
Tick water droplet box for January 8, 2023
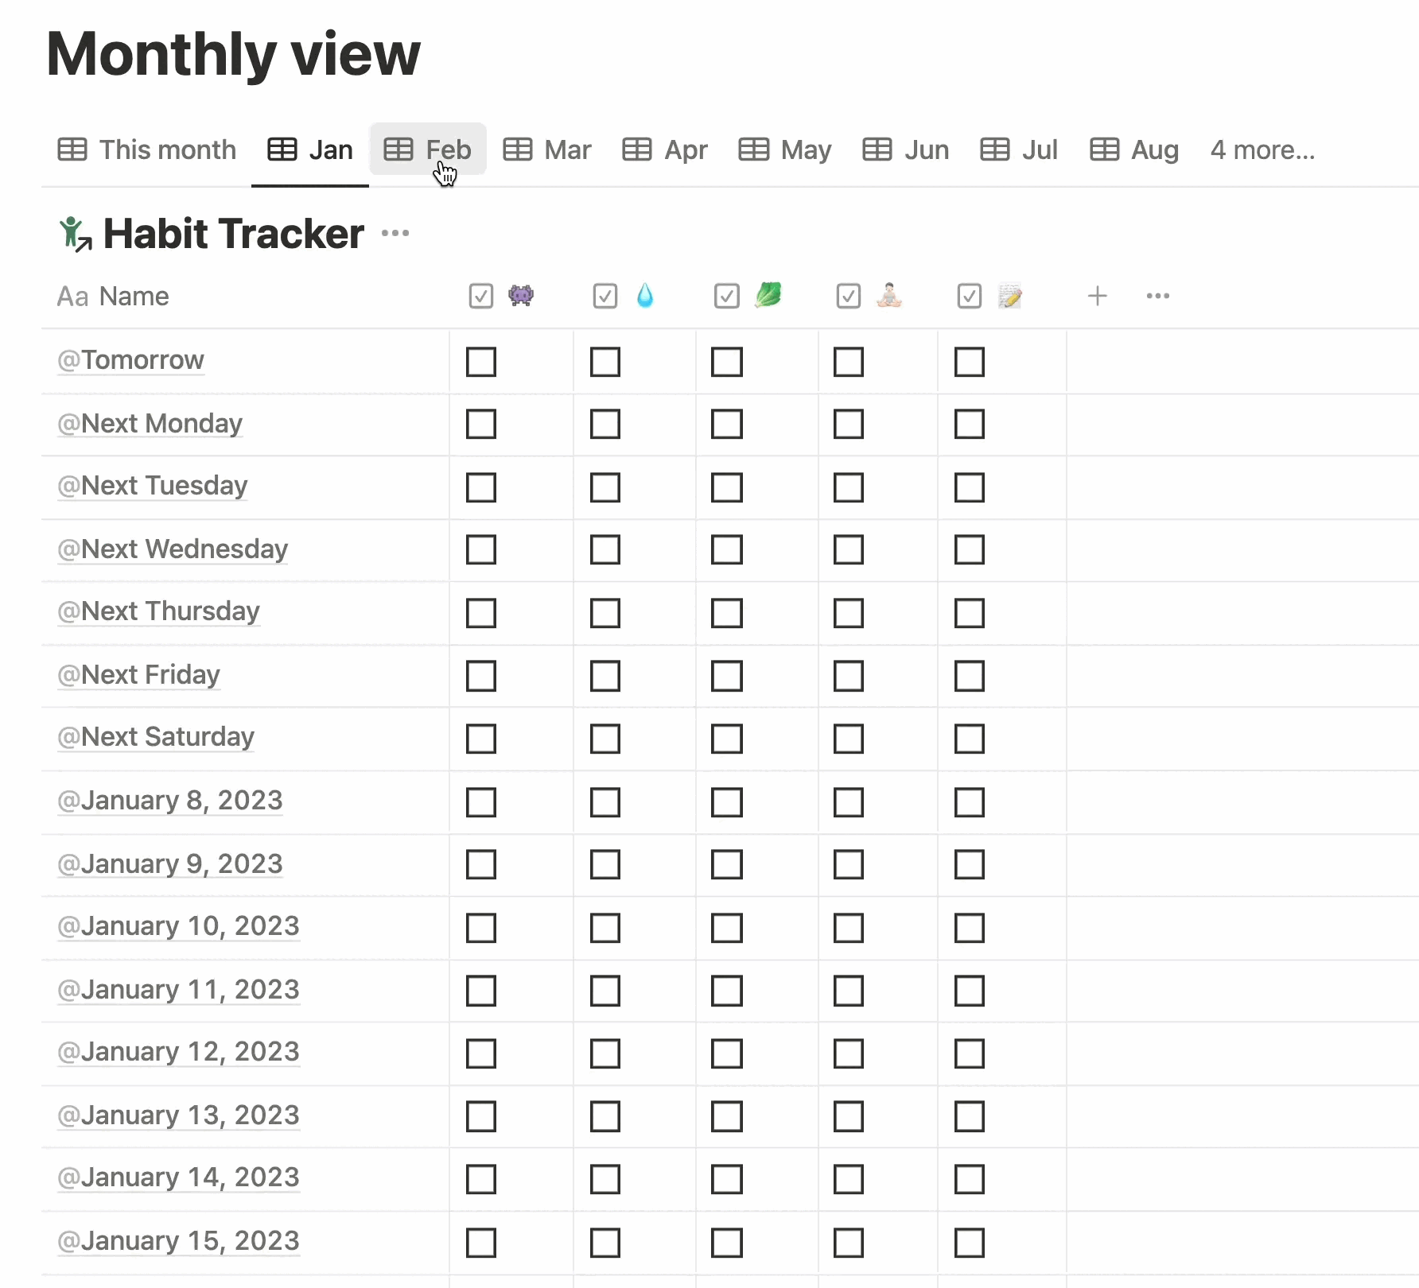[605, 802]
